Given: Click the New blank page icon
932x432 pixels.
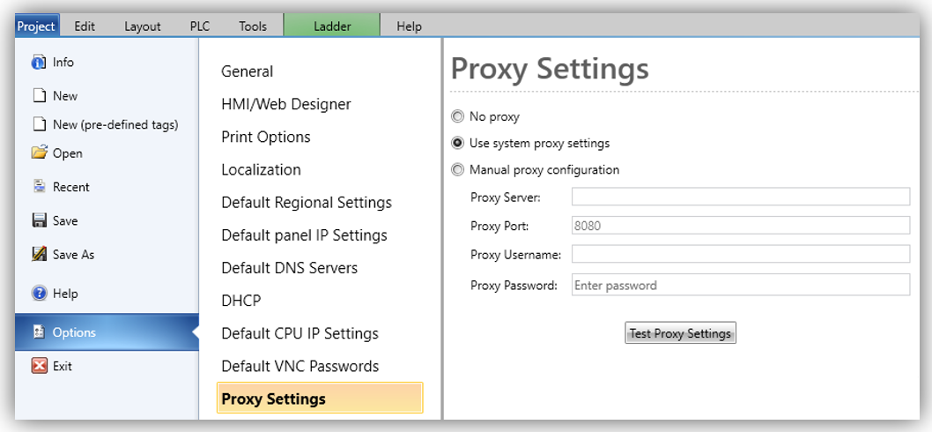Looking at the screenshot, I should 39,96.
